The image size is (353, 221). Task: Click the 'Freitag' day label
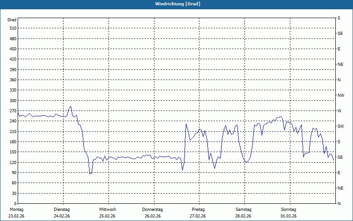click(x=198, y=210)
